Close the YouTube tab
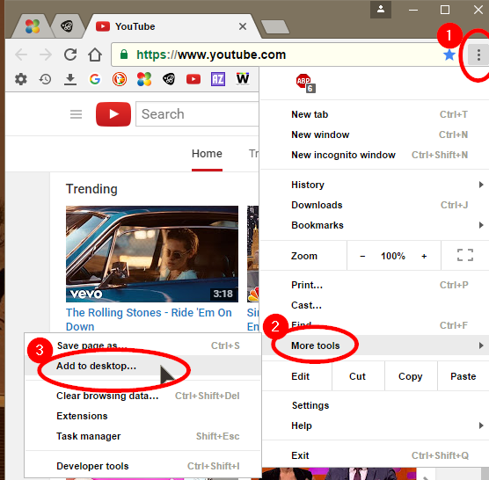The height and width of the screenshot is (480, 489). point(243,26)
